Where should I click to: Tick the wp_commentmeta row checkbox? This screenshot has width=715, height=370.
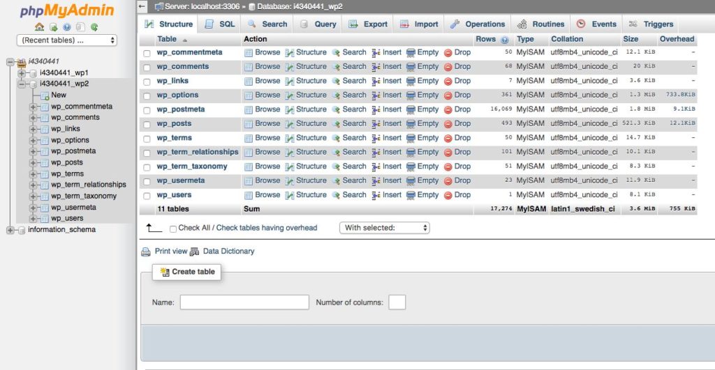[147, 53]
